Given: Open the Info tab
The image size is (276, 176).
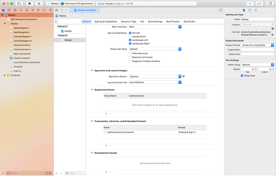Looking at the screenshot, I should tap(142, 22).
